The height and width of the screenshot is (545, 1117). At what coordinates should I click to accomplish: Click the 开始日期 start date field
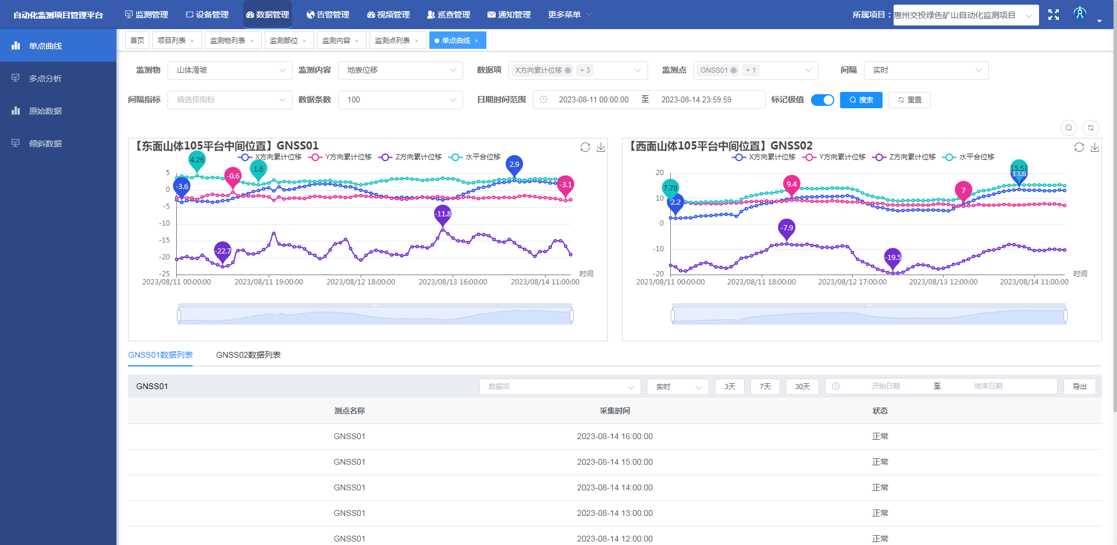coord(885,386)
